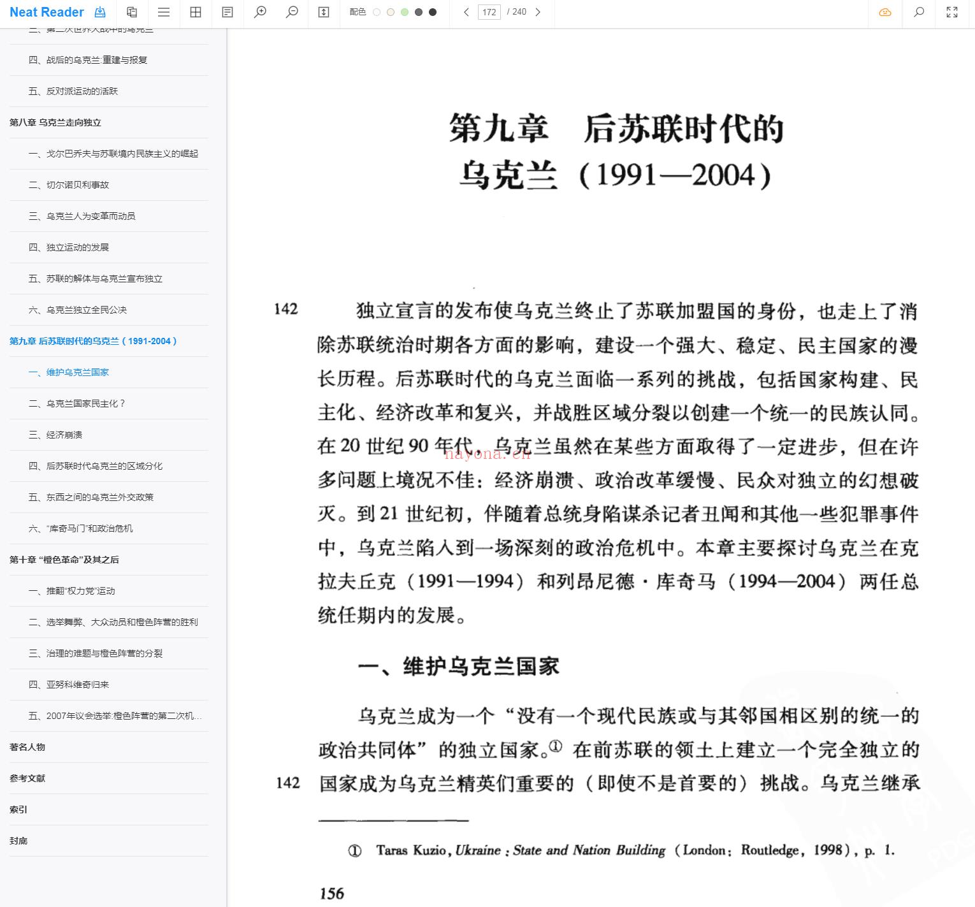Select the white theme color dot
Image resolution: width=975 pixels, height=907 pixels.
[377, 12]
